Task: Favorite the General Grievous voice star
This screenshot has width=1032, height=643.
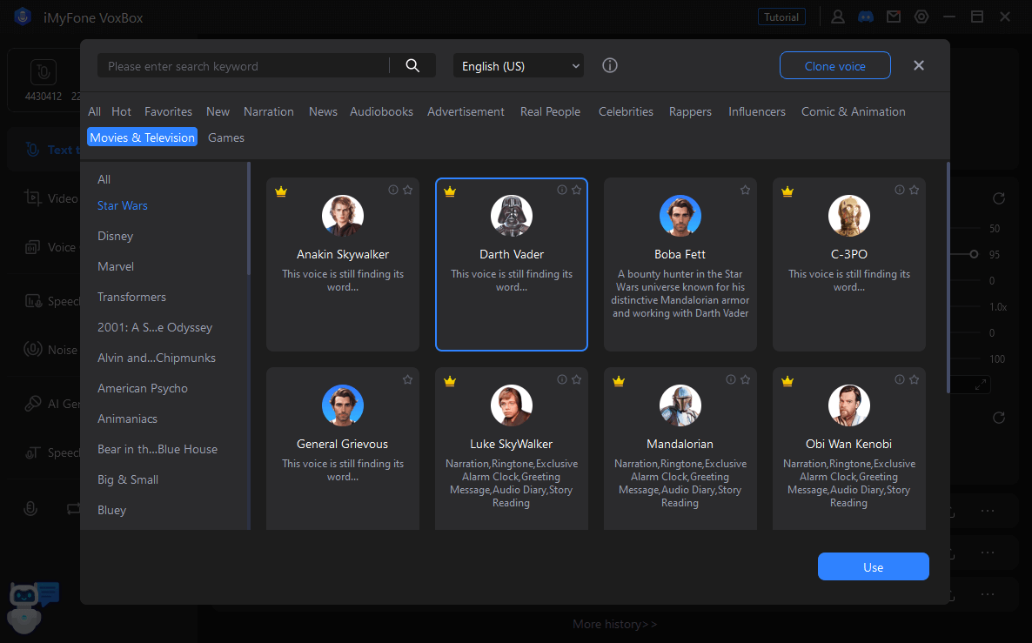Action: [407, 379]
